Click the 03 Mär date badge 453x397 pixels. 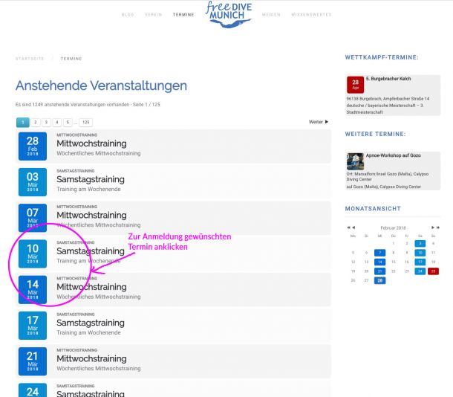[33, 181]
